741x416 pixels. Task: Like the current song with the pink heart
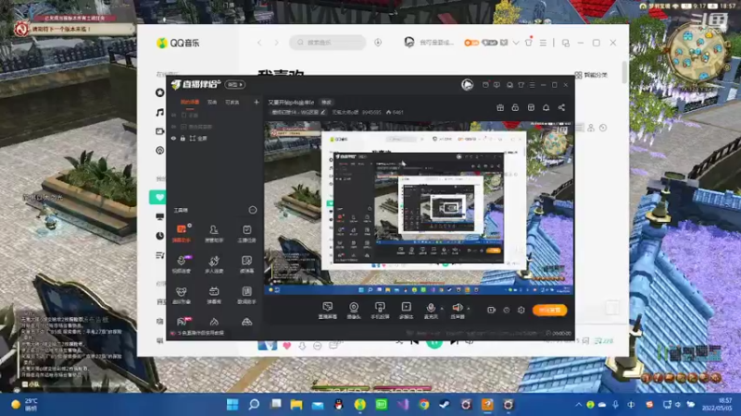[287, 346]
